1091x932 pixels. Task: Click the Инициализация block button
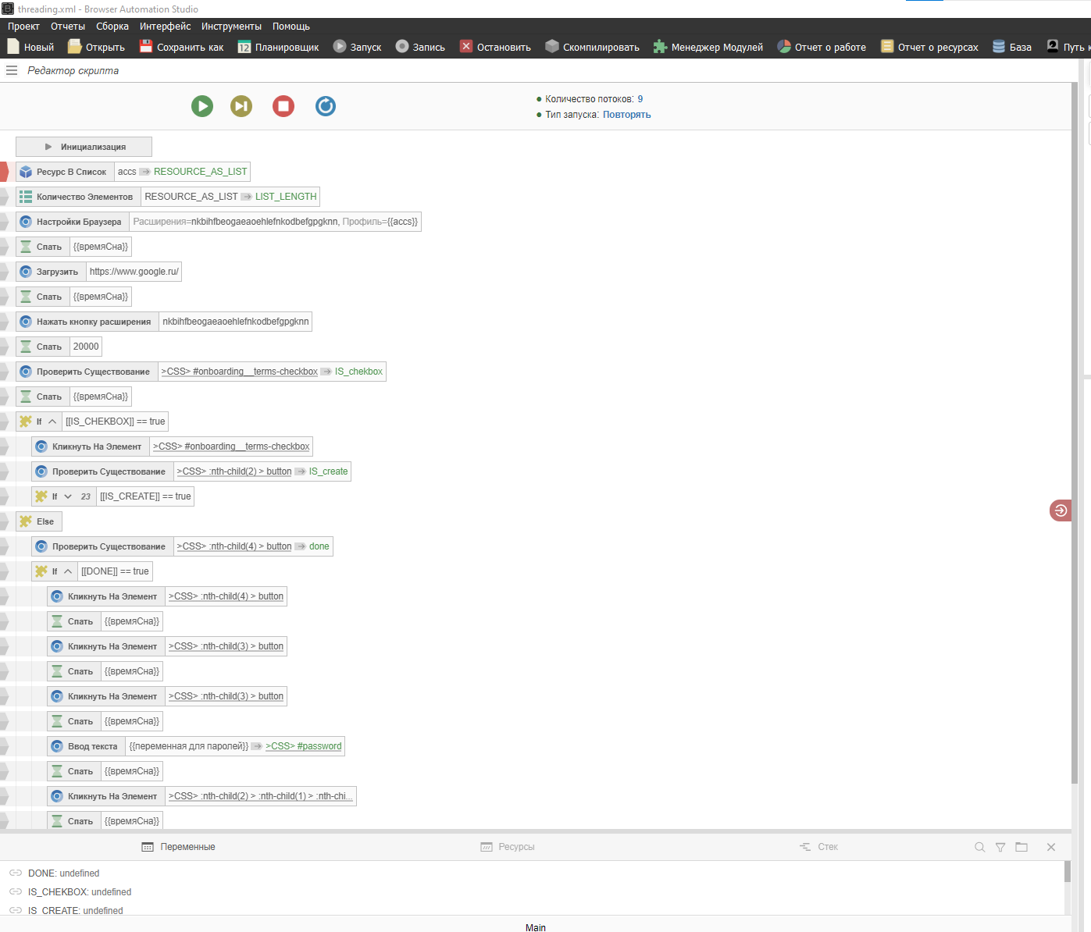(x=84, y=146)
